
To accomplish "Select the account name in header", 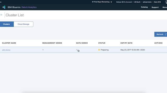I will pos(124,2).
